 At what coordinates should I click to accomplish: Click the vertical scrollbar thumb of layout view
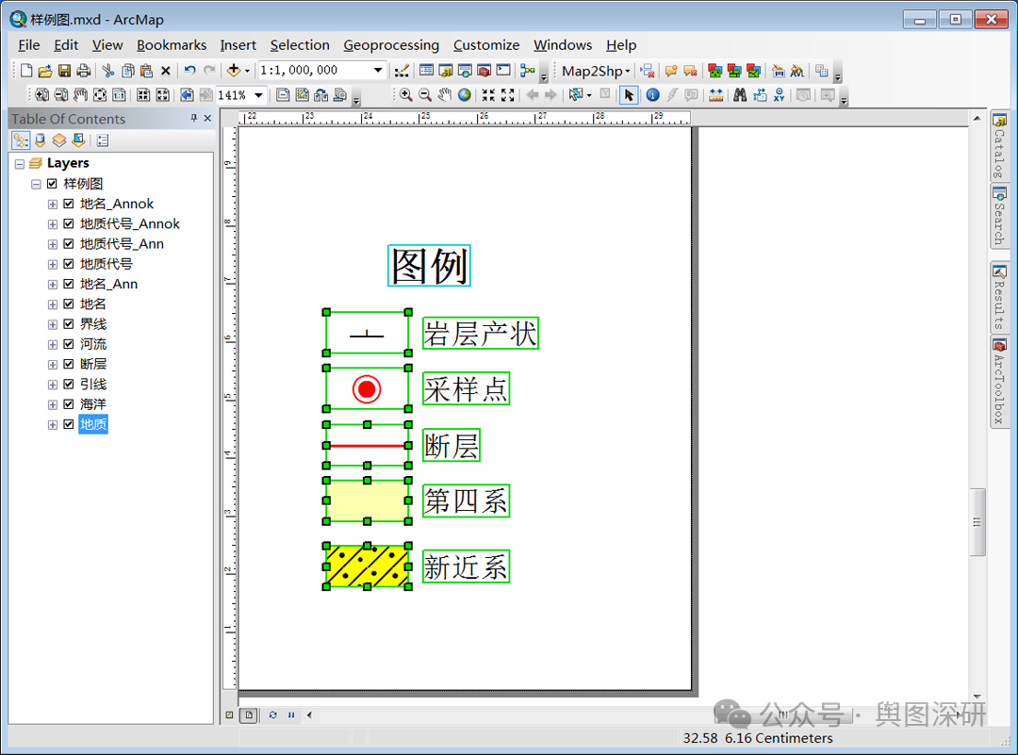pyautogui.click(x=977, y=522)
